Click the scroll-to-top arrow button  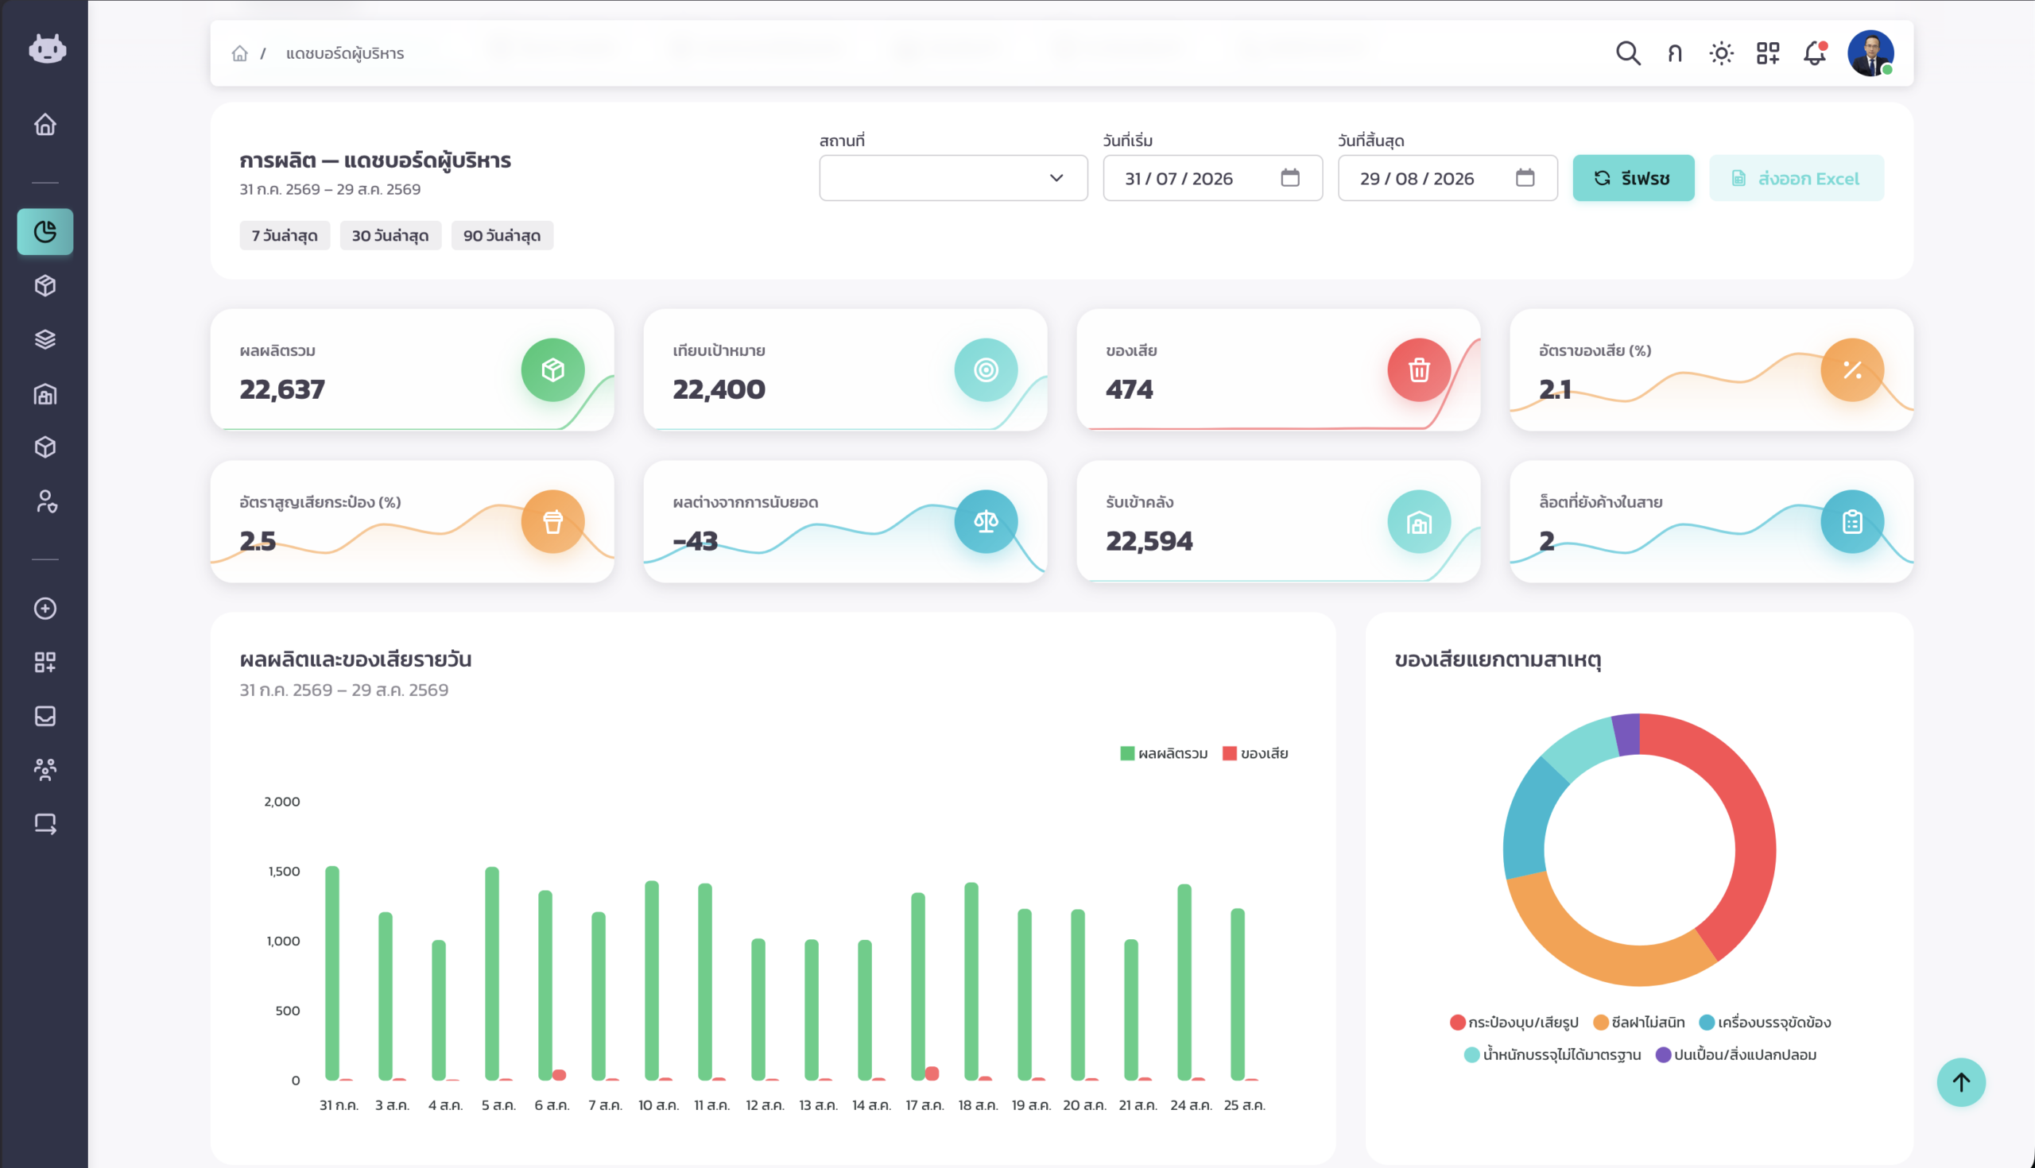pyautogui.click(x=1961, y=1082)
